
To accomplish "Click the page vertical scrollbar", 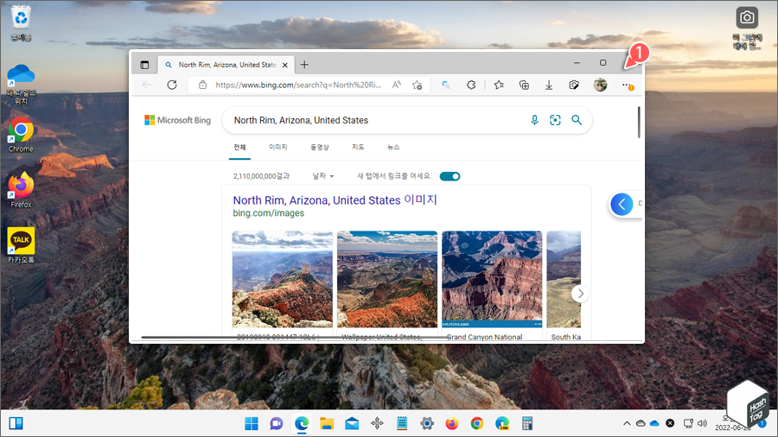I will tap(639, 123).
